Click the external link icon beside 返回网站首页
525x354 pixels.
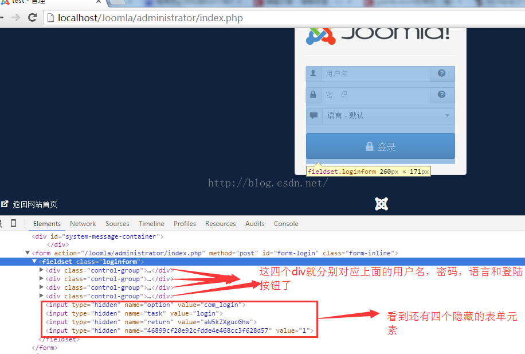(5, 204)
